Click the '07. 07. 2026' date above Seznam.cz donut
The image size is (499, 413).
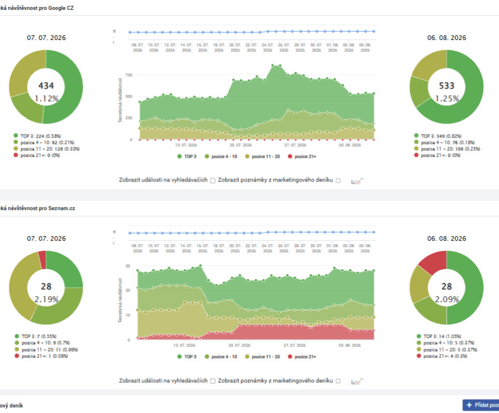click(46, 238)
